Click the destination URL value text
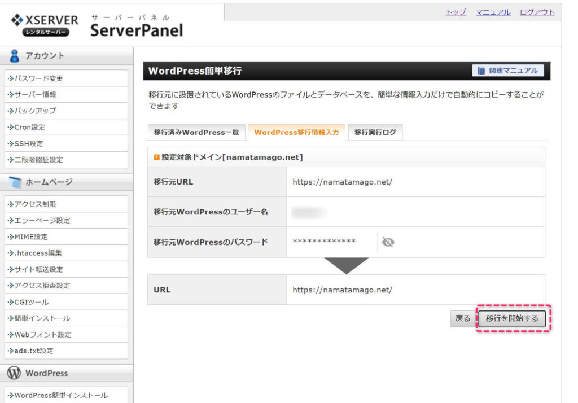This screenshot has height=403, width=578. click(343, 290)
